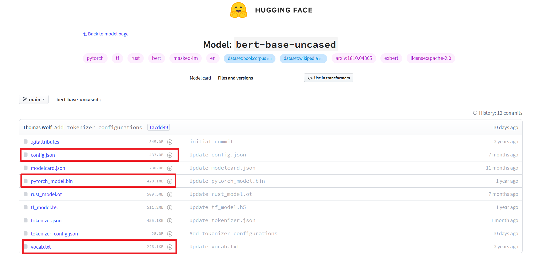Image resolution: width=548 pixels, height=268 pixels.
Task: Download tokenizer_config.json using its download icon
Action: pos(170,234)
